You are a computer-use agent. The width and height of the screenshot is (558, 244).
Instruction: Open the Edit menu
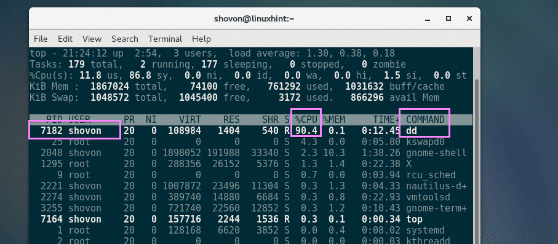pyautogui.click(x=65, y=39)
